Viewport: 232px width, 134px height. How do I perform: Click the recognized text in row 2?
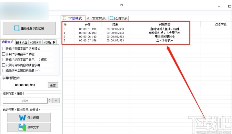click(165, 37)
